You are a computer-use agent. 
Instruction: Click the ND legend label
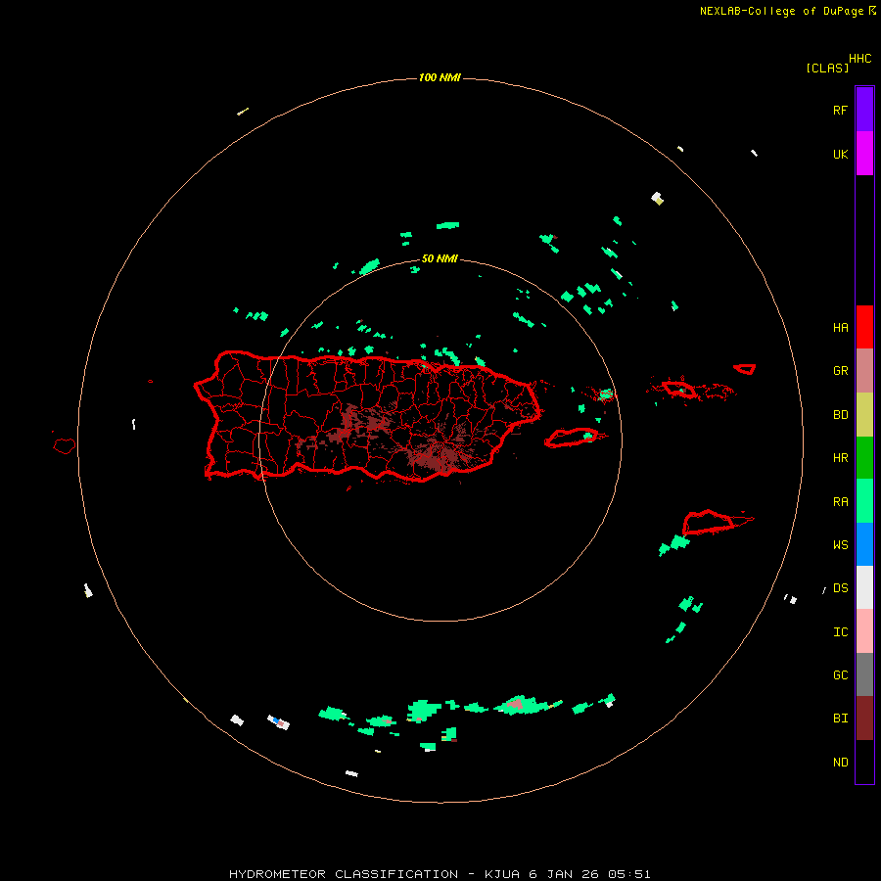840,763
